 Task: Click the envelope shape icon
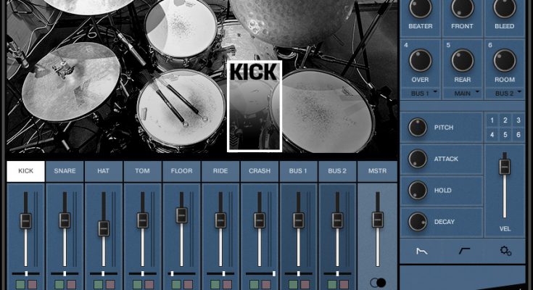(421, 250)
